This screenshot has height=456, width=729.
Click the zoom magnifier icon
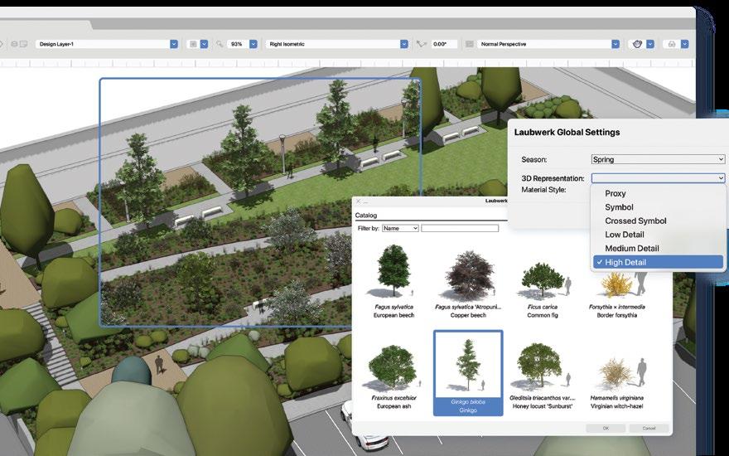(220, 44)
